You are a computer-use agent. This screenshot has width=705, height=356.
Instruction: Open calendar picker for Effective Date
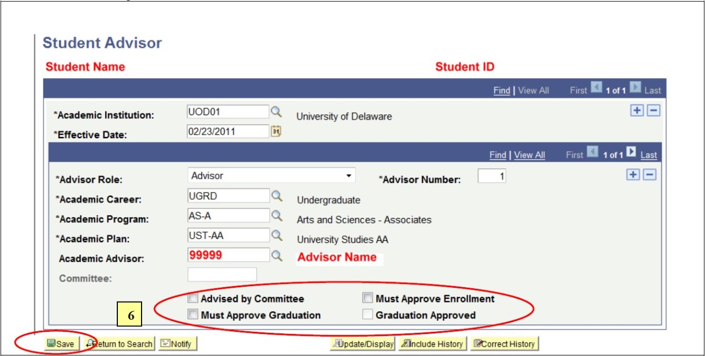[x=276, y=132]
